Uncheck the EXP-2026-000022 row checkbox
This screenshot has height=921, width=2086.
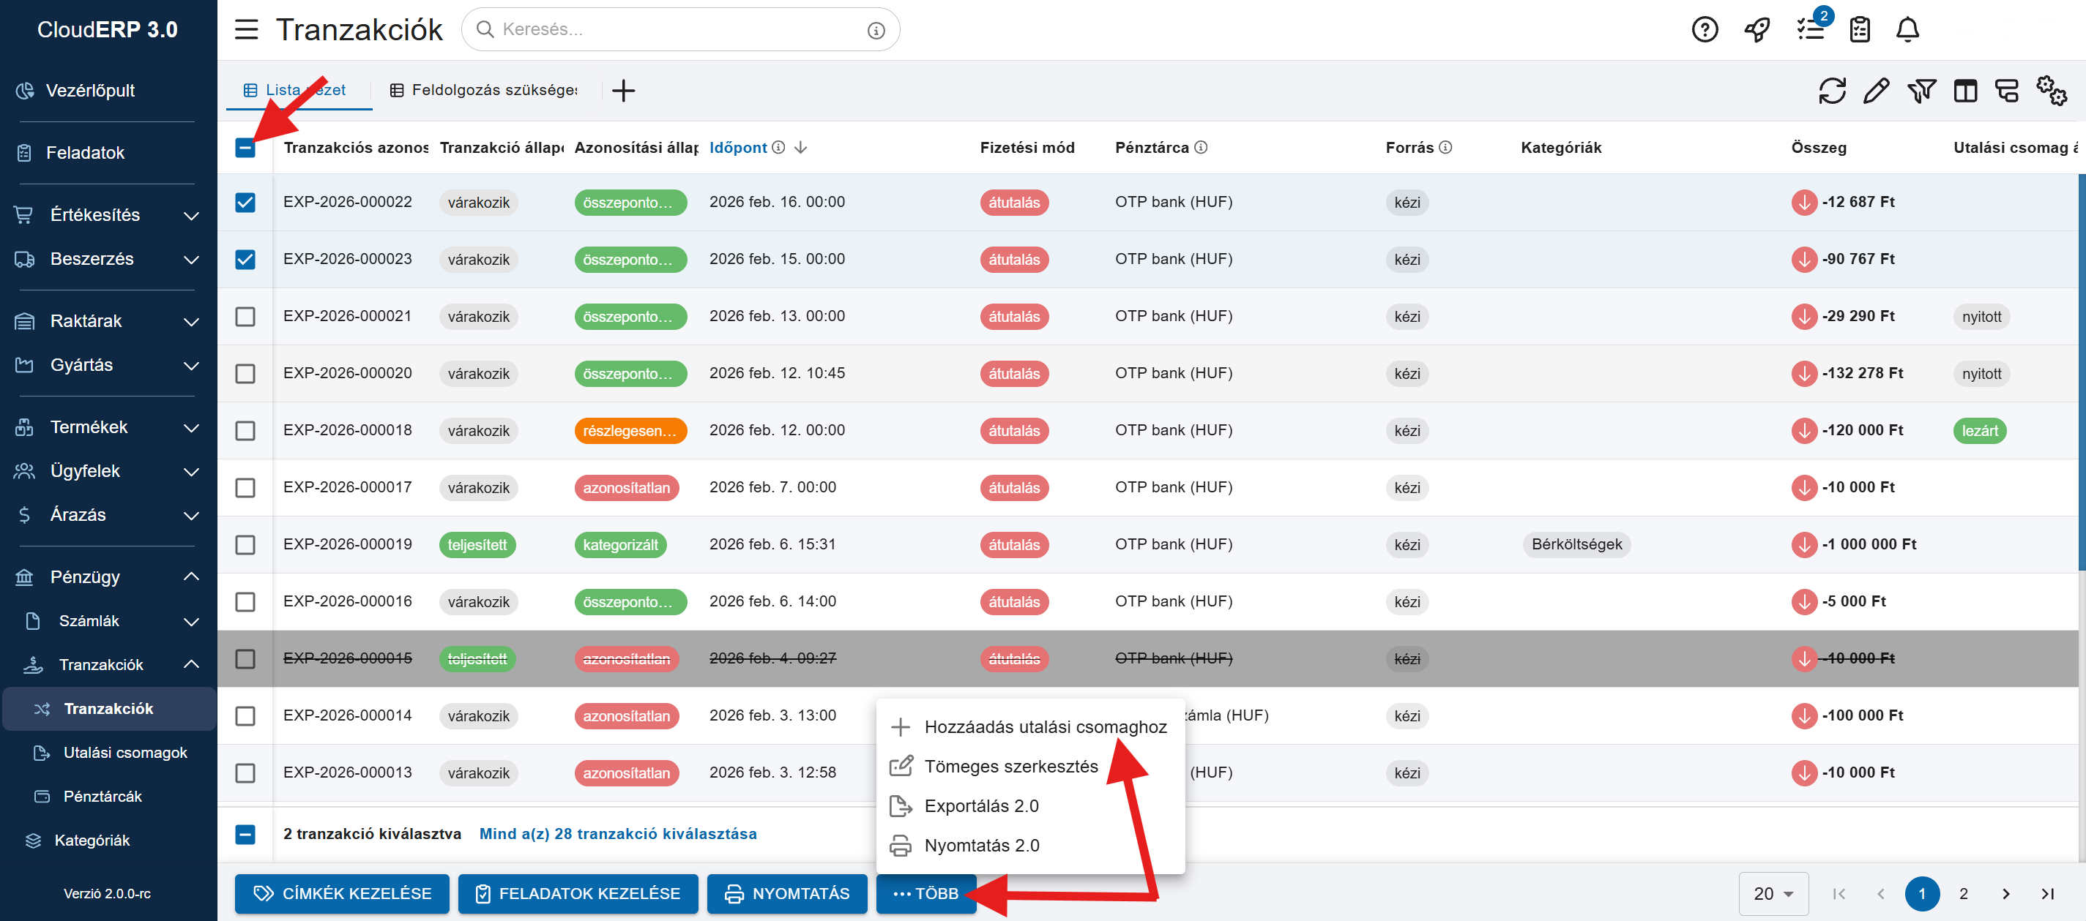(245, 203)
